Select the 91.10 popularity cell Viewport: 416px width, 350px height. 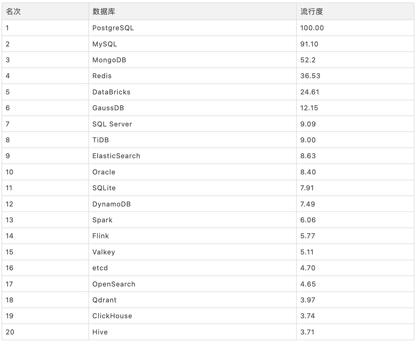coord(309,44)
